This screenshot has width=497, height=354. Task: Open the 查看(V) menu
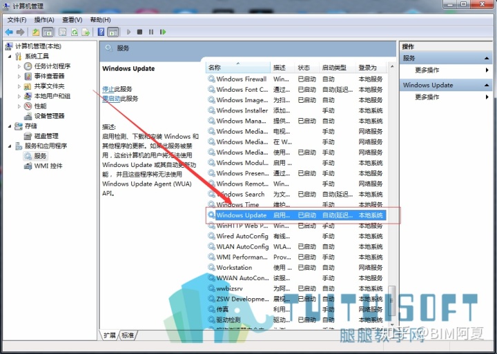(72, 20)
